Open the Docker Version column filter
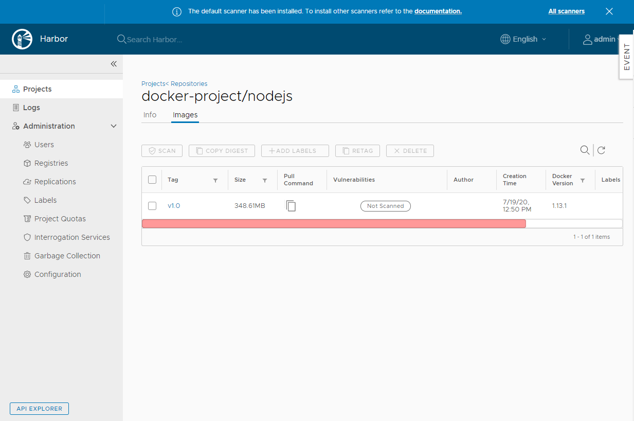Image resolution: width=634 pixels, height=421 pixels. coord(583,180)
